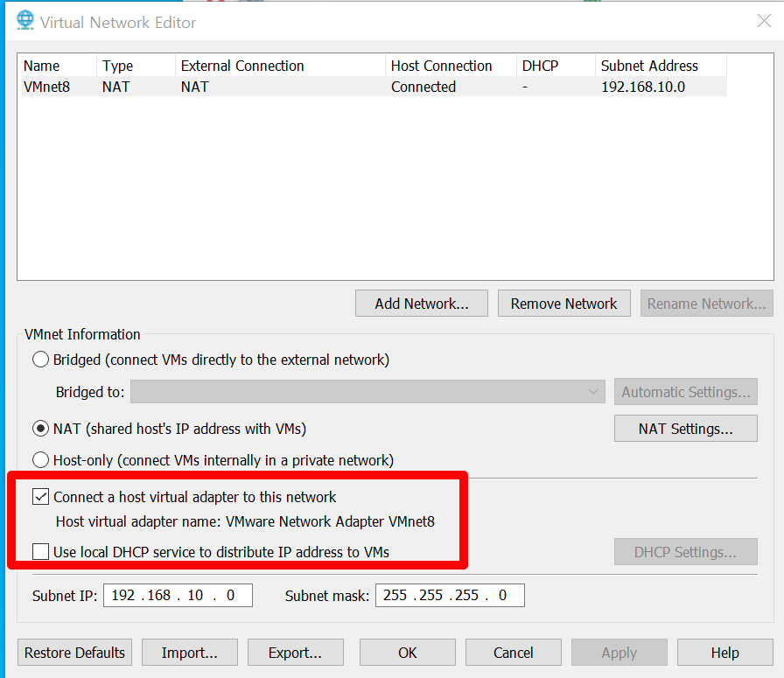Open the Bridged to dropdown
784x678 pixels.
[x=367, y=392]
